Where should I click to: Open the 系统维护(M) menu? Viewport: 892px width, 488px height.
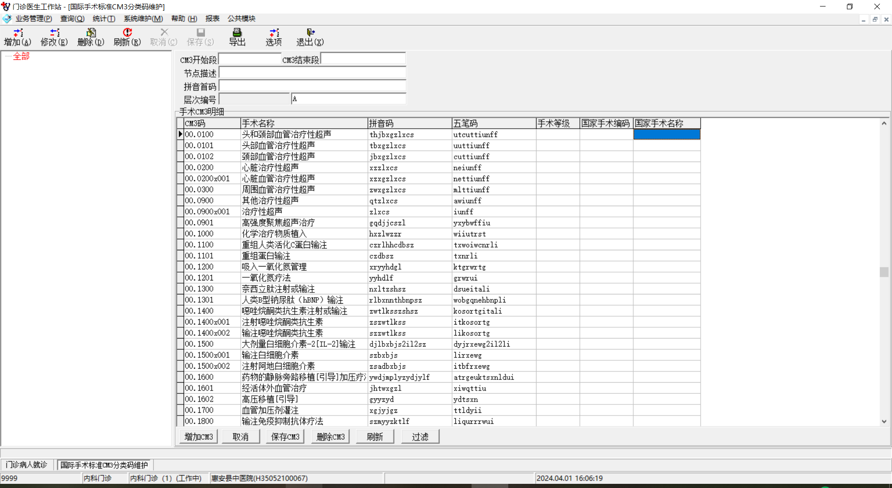pos(143,19)
